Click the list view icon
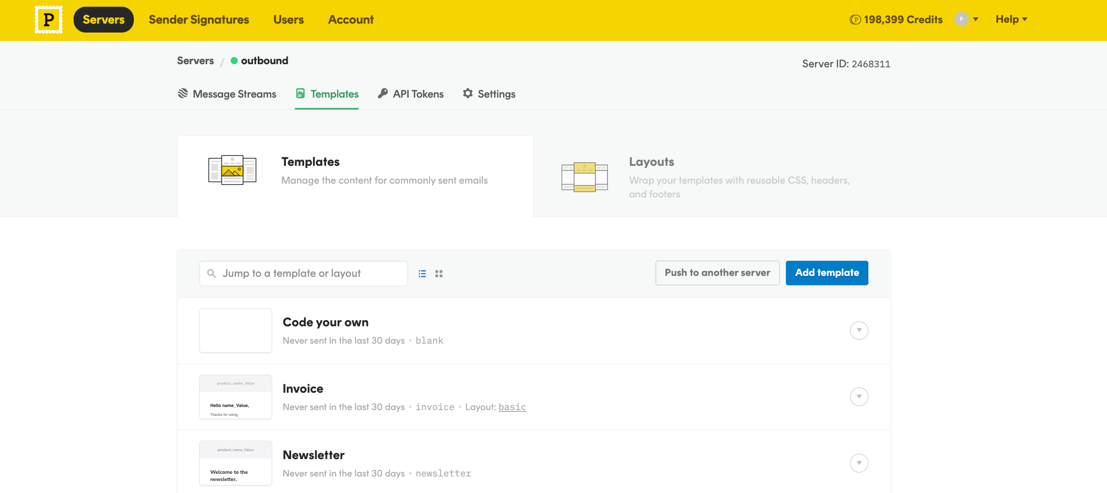This screenshot has width=1107, height=493. (x=422, y=274)
